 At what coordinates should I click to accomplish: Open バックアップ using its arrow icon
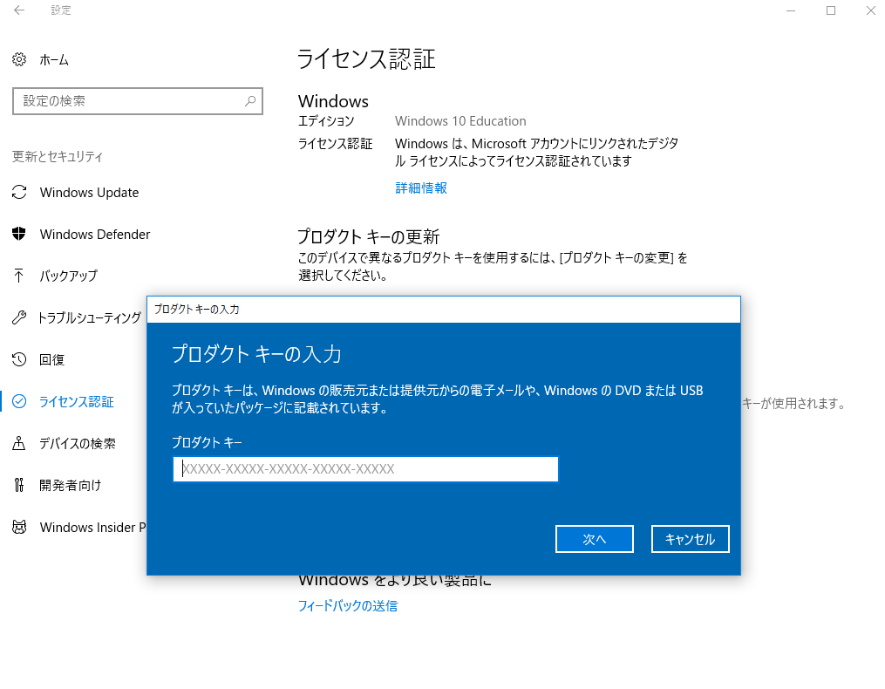[x=19, y=276]
